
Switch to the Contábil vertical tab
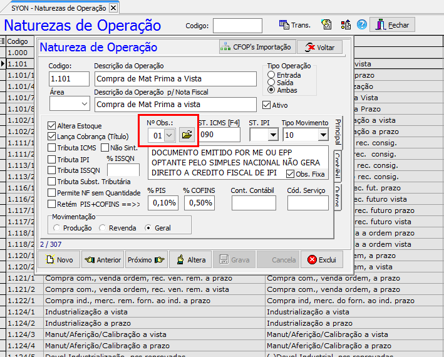tap(338, 166)
